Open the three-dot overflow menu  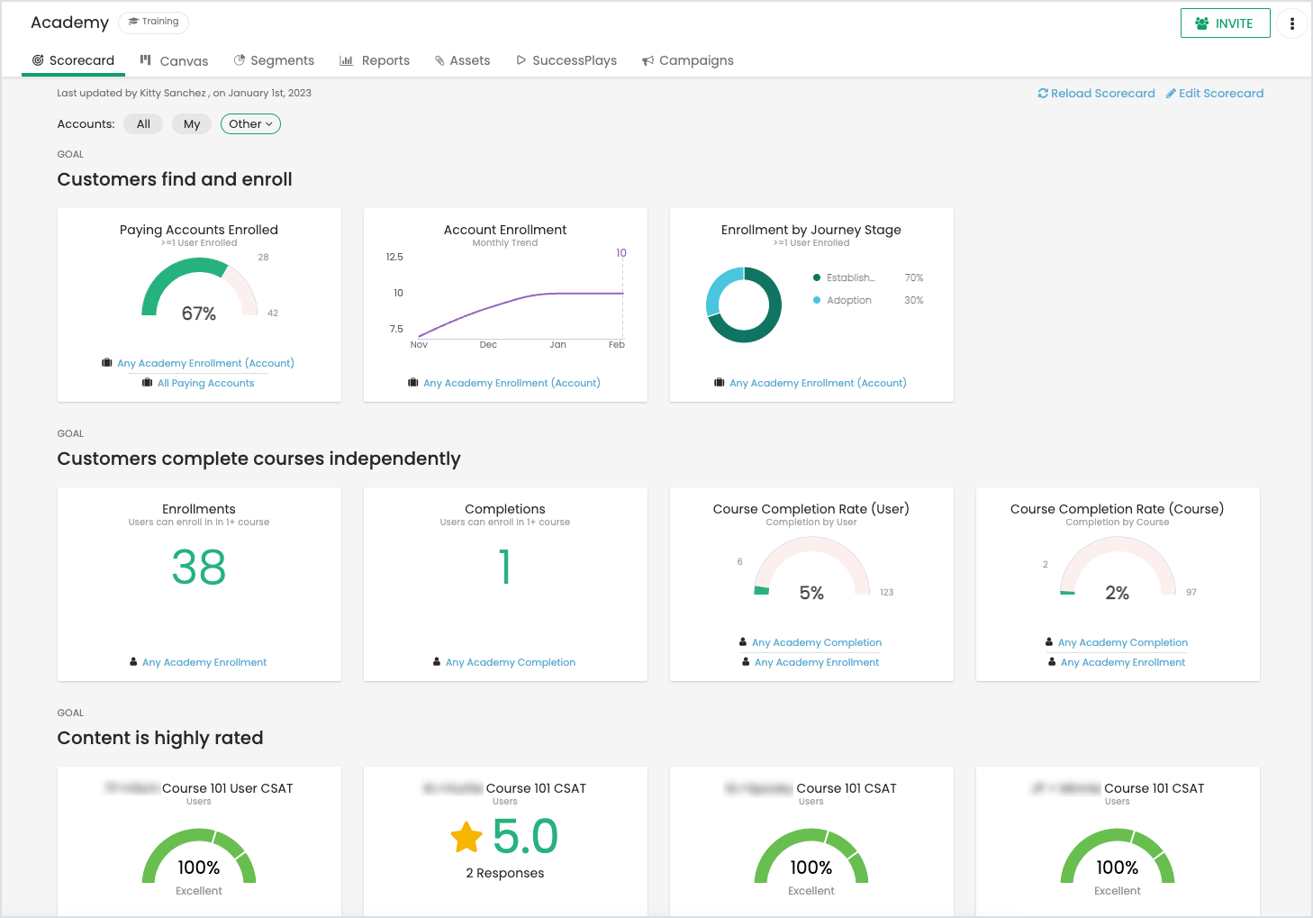click(x=1292, y=23)
